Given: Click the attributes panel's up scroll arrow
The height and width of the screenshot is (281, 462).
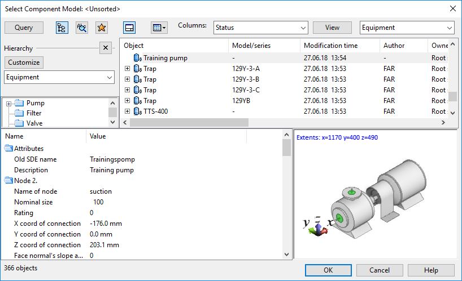Looking at the screenshot, I should pyautogui.click(x=286, y=135).
